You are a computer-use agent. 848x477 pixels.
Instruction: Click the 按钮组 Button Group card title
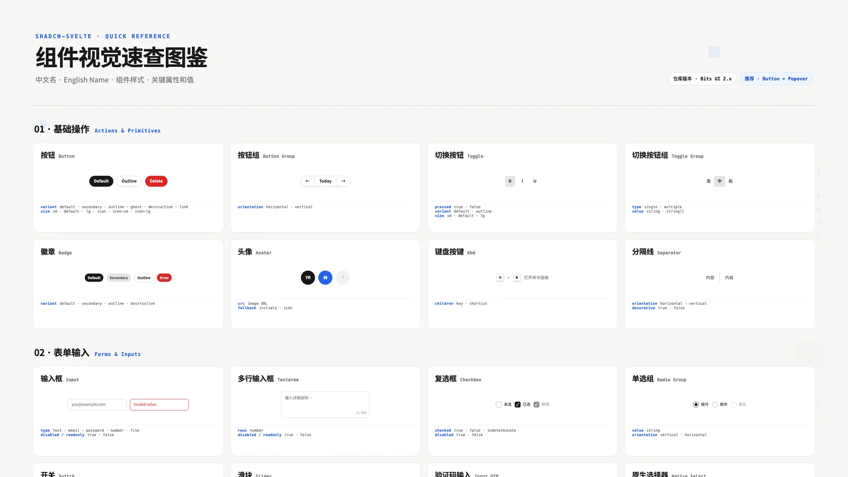point(266,155)
